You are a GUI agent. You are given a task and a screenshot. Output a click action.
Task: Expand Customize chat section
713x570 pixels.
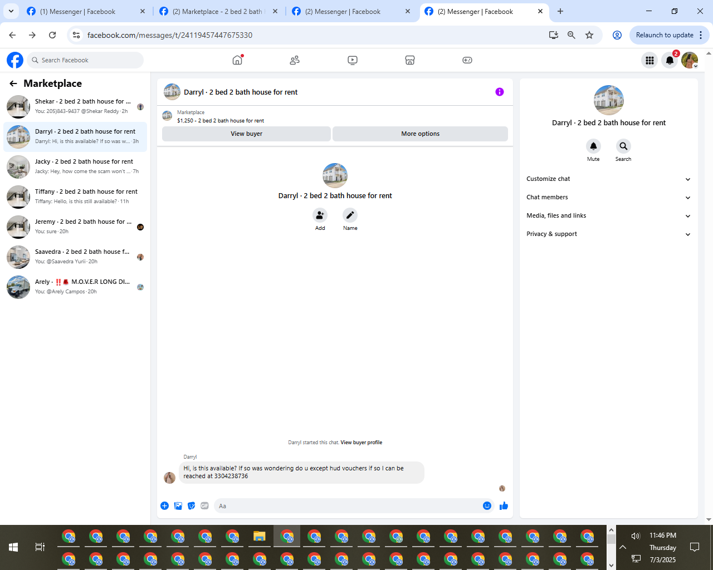pyautogui.click(x=609, y=179)
